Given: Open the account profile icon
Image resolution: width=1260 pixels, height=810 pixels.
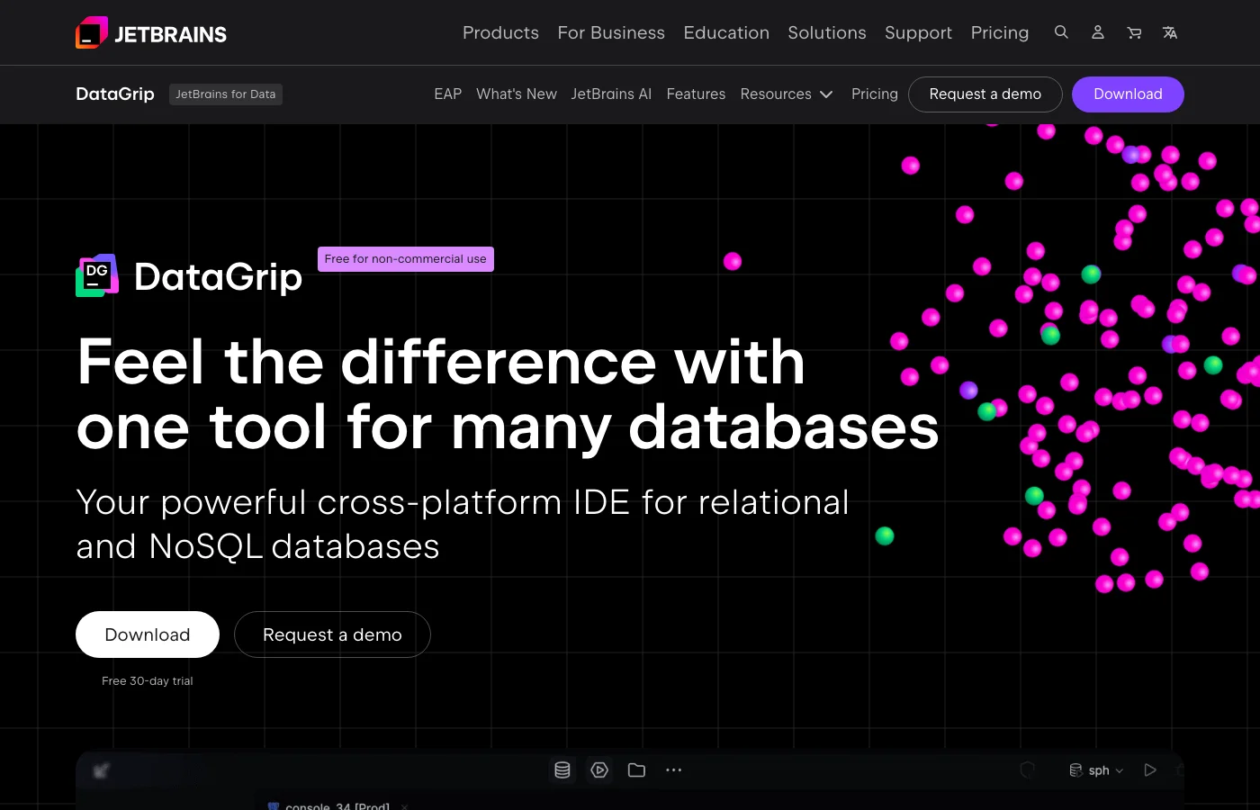Looking at the screenshot, I should pyautogui.click(x=1097, y=32).
